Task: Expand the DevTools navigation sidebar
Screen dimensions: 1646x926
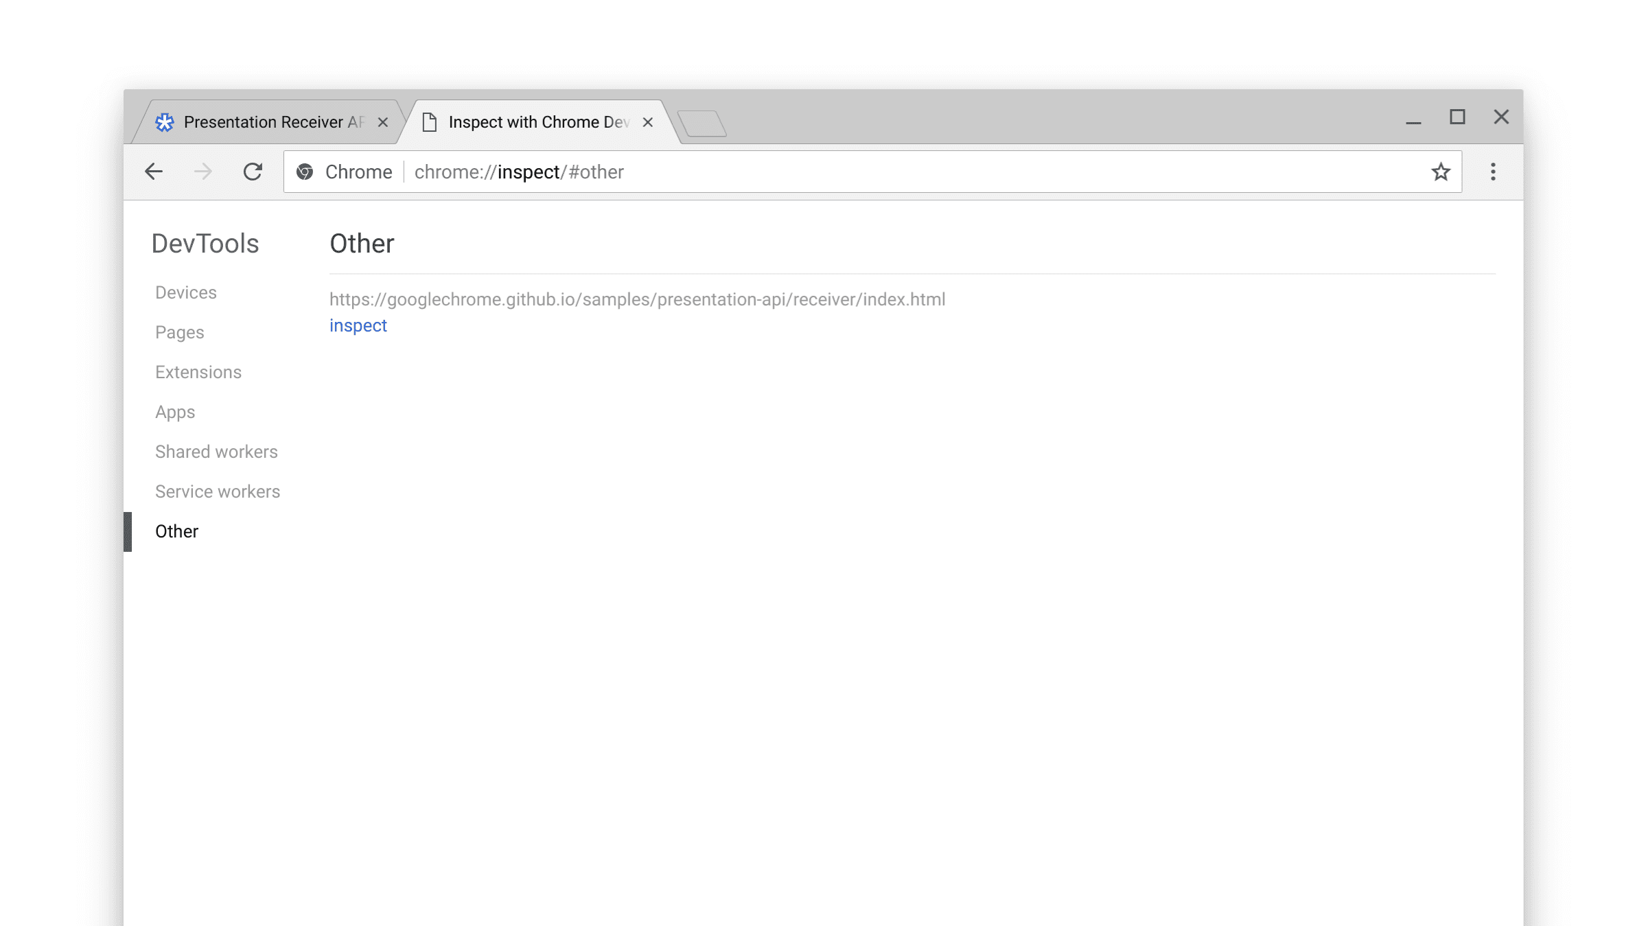Action: (x=205, y=243)
